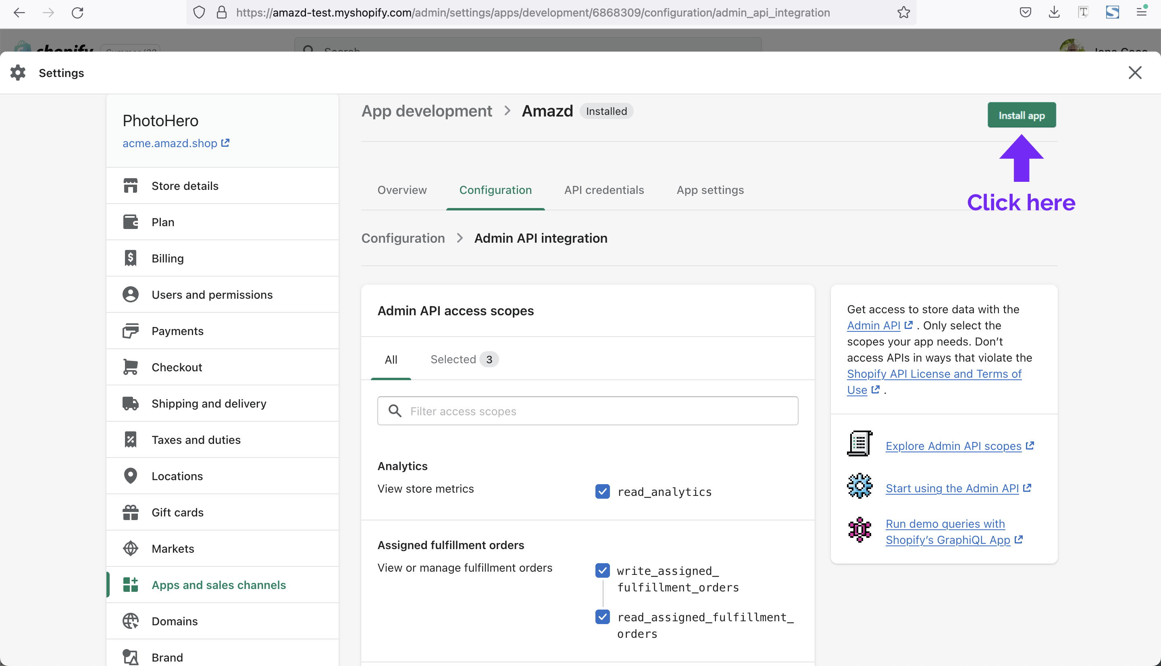Open Checkout settings item
The image size is (1161, 666).
223,367
